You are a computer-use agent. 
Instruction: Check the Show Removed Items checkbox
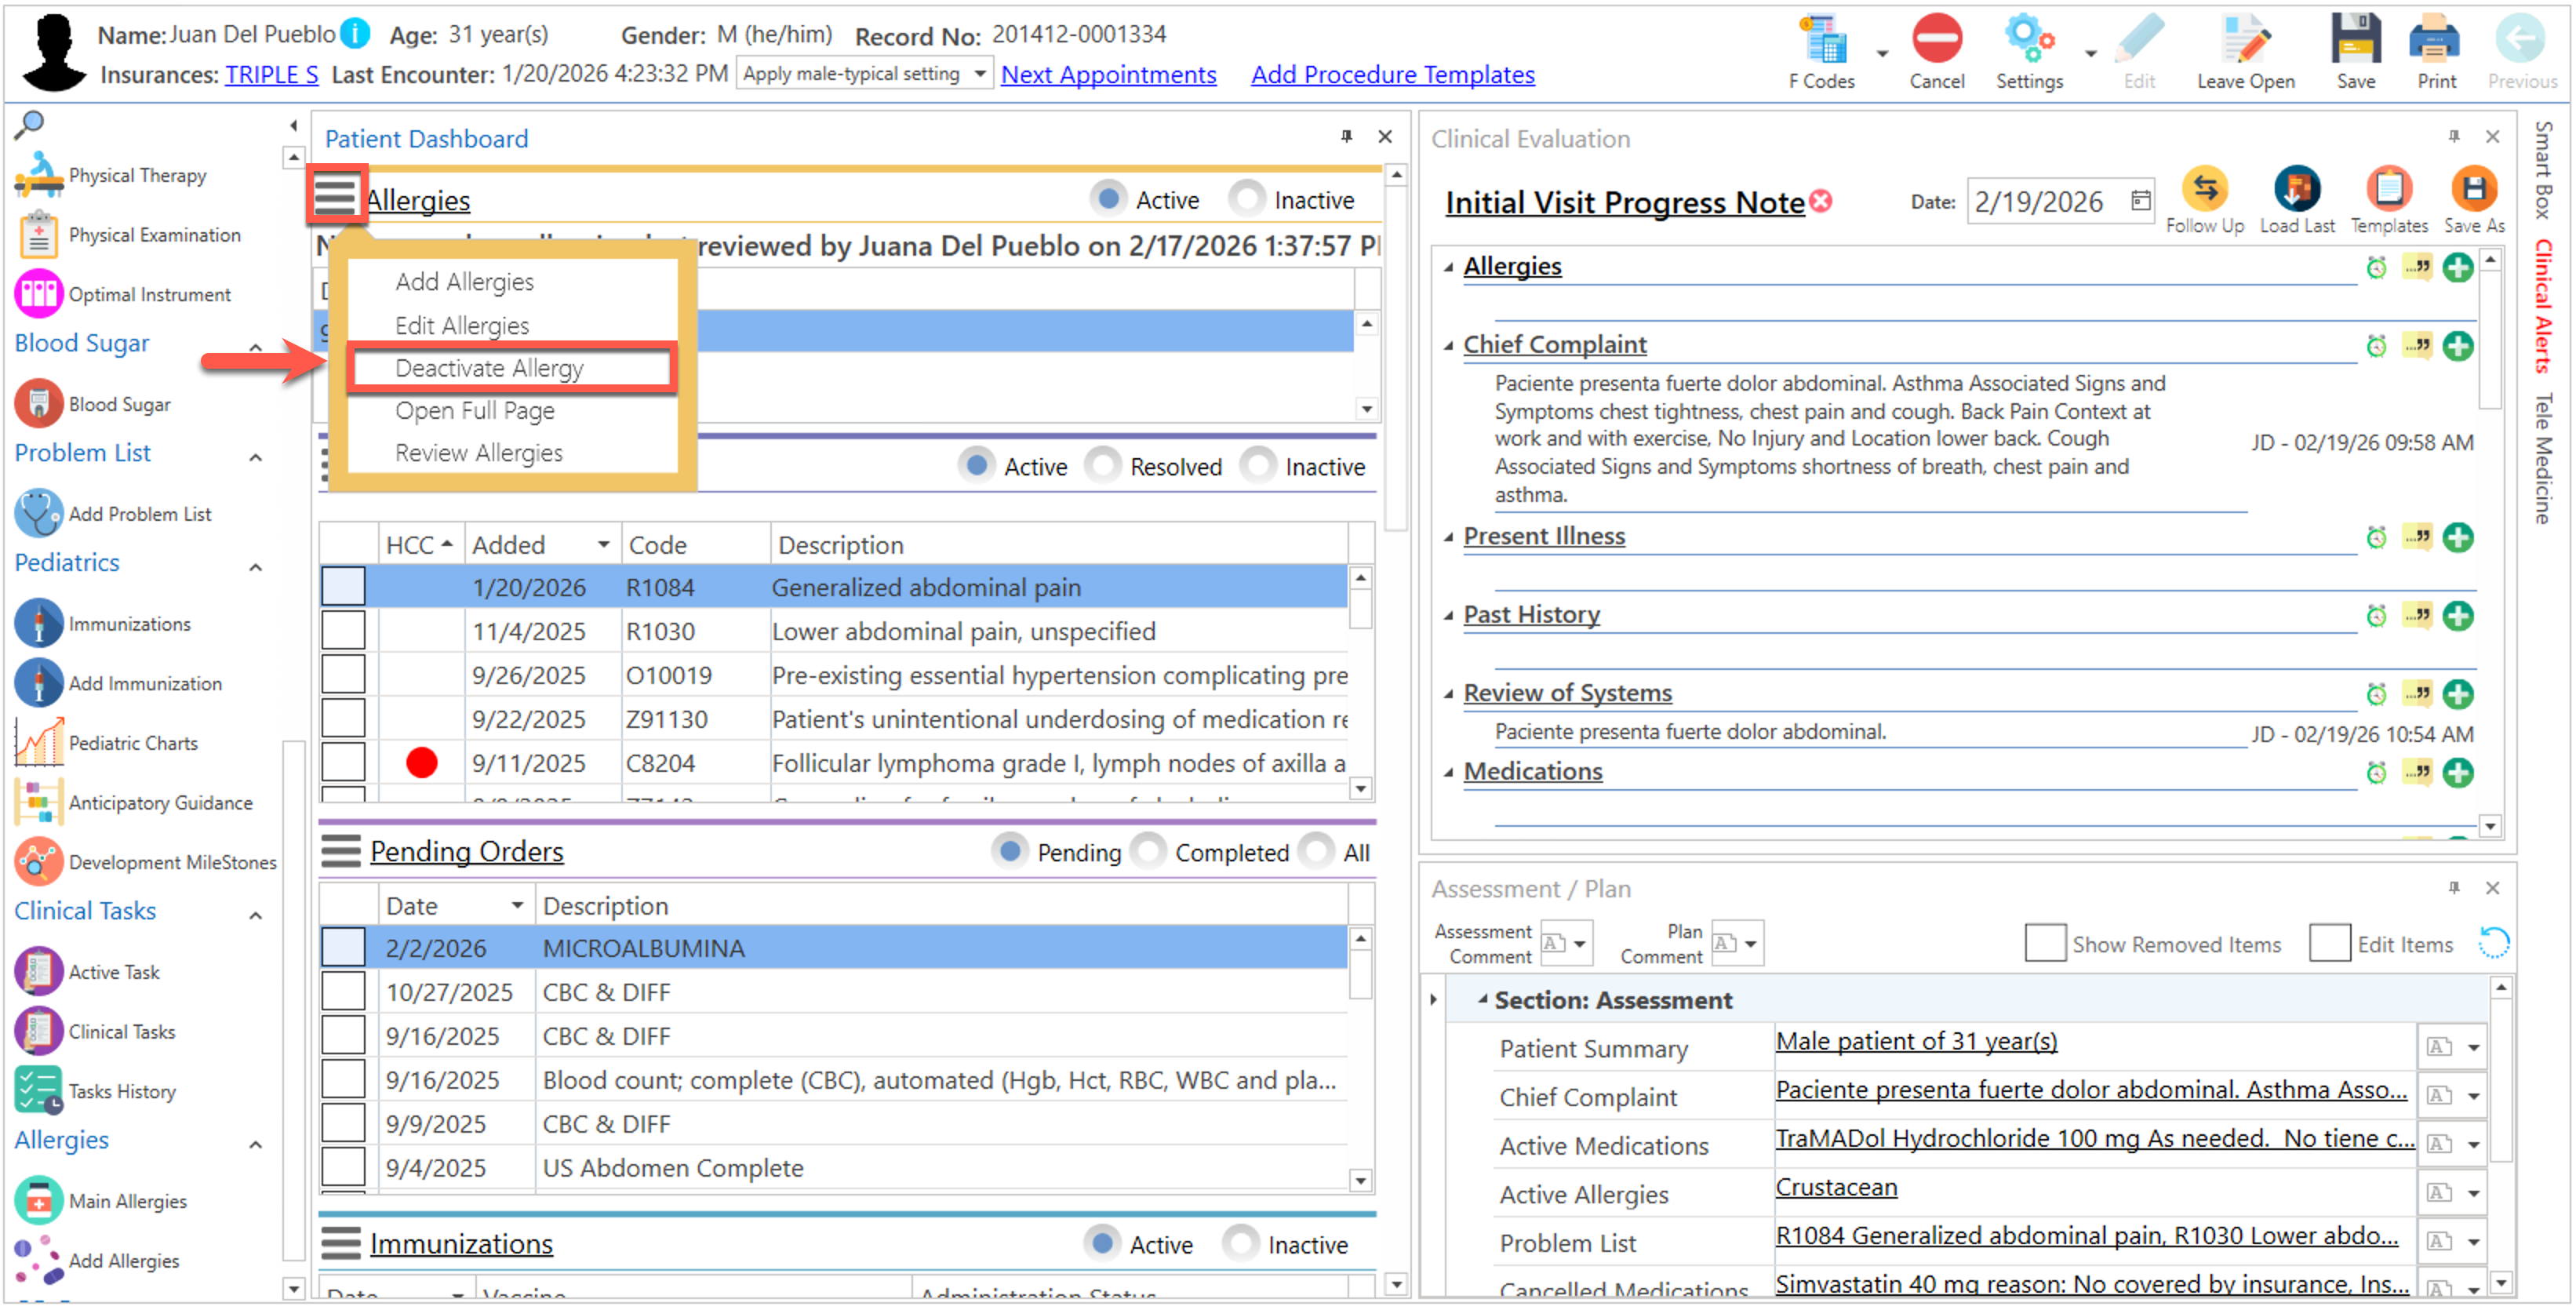point(2044,943)
